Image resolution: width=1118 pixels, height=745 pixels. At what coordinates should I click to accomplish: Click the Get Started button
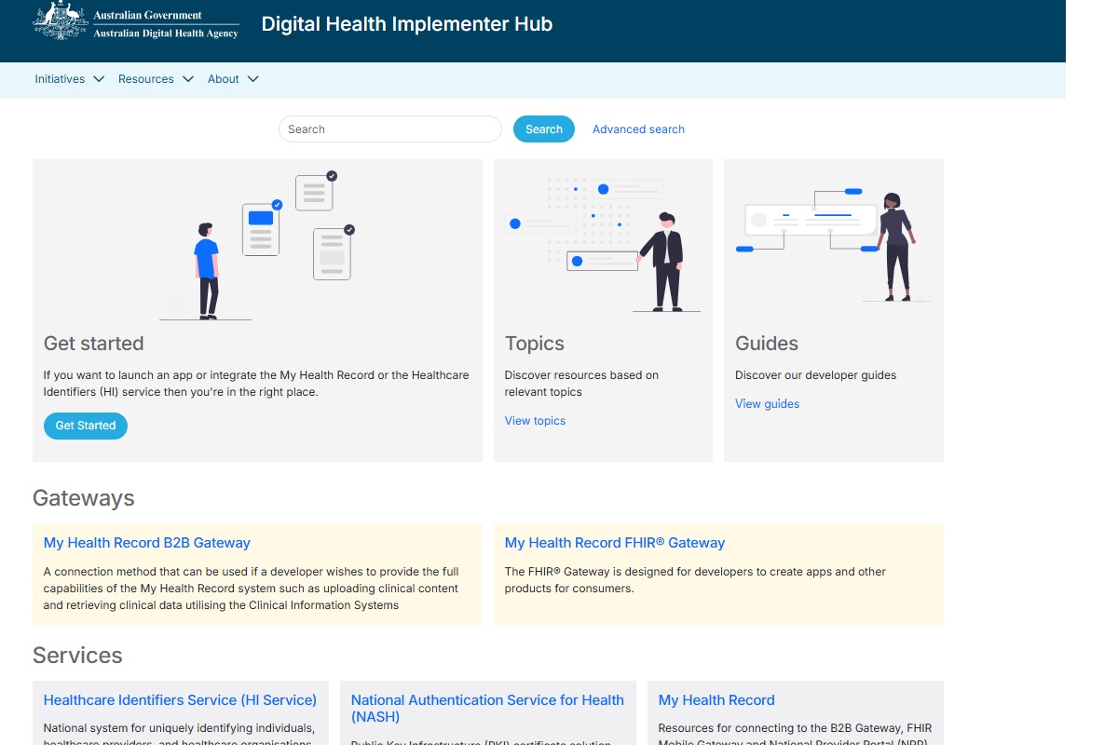(86, 426)
